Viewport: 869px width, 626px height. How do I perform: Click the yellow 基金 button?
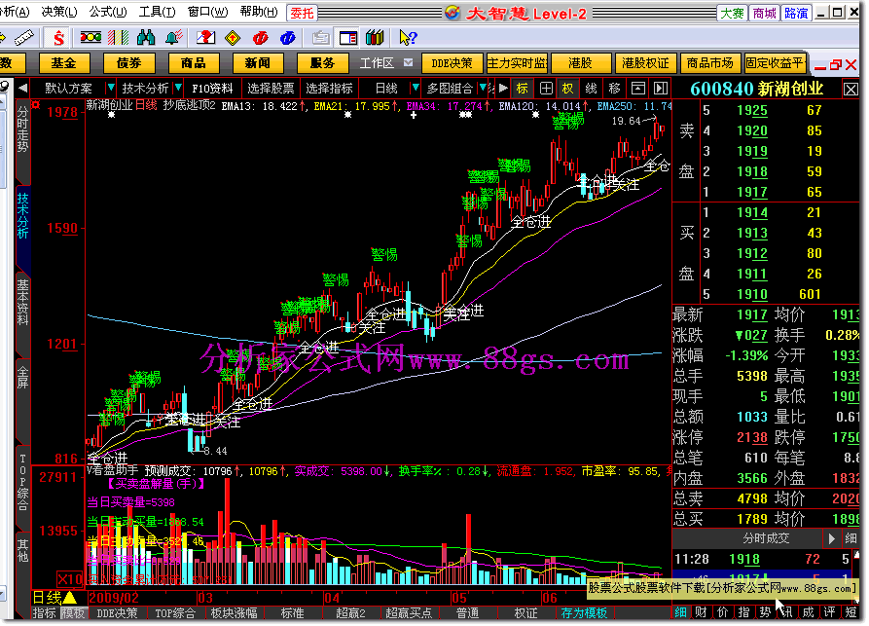pos(63,63)
